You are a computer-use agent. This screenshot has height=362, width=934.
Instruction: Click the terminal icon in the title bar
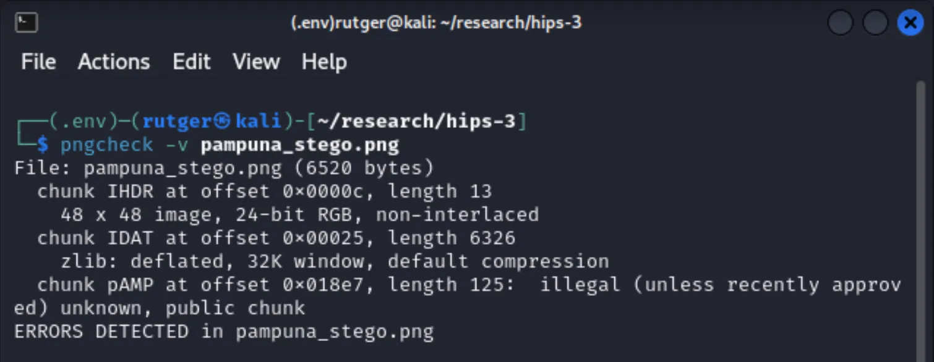coord(25,22)
